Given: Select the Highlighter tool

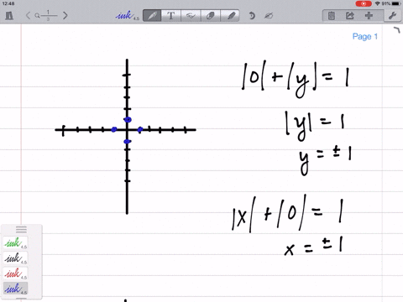Looking at the screenshot, I should [x=230, y=15].
